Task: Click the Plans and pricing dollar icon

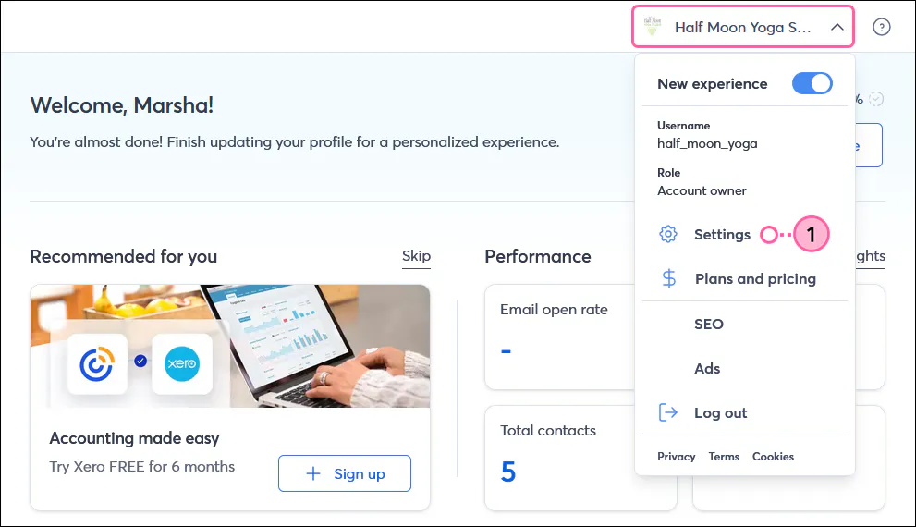Action: coord(669,278)
